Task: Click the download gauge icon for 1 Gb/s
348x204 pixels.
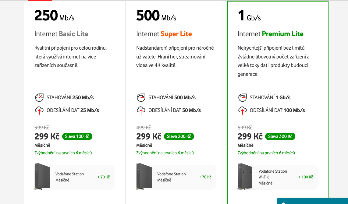Action: pyautogui.click(x=242, y=98)
